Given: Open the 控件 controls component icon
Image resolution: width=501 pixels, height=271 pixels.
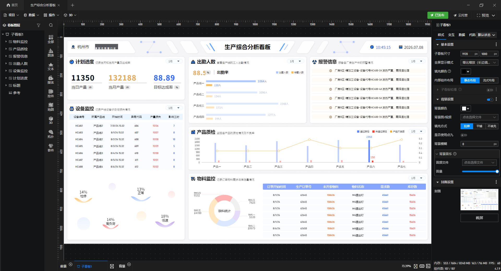Looking at the screenshot, I should 51,93.
